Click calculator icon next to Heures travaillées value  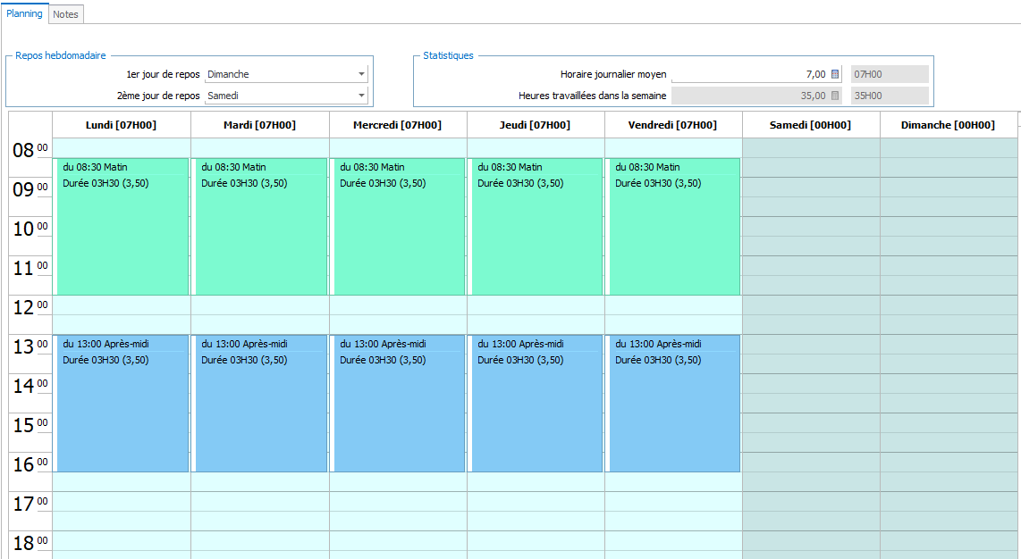pos(835,96)
